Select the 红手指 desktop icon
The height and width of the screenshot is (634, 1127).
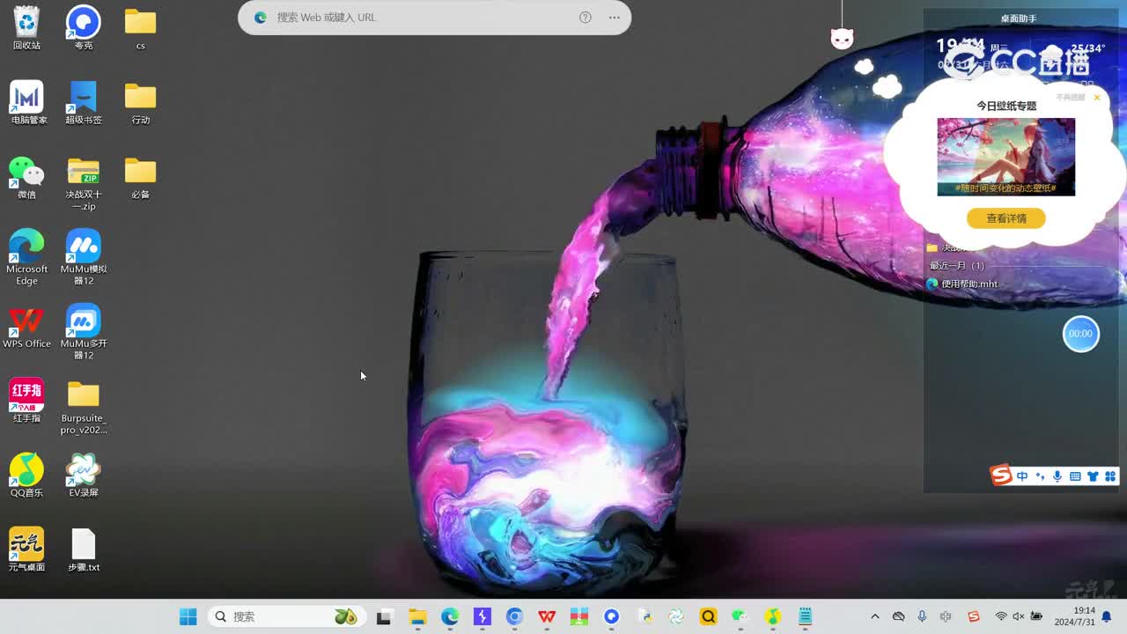pos(26,401)
